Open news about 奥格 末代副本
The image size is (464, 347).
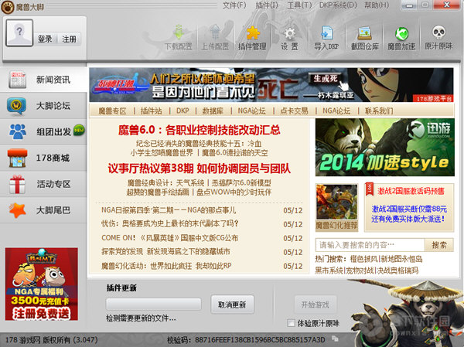point(170,224)
